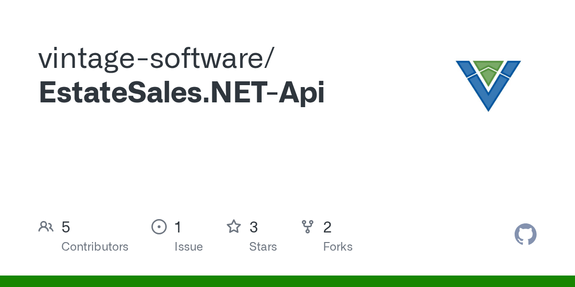Click the fork icon
This screenshot has width=575, height=287.
(x=307, y=227)
